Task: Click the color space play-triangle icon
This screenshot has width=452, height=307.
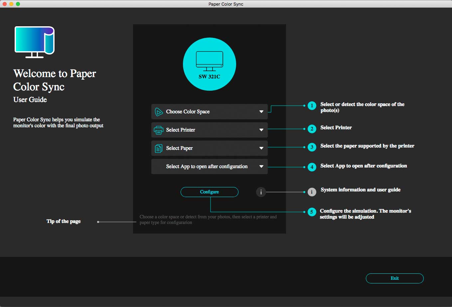Action: 159,112
